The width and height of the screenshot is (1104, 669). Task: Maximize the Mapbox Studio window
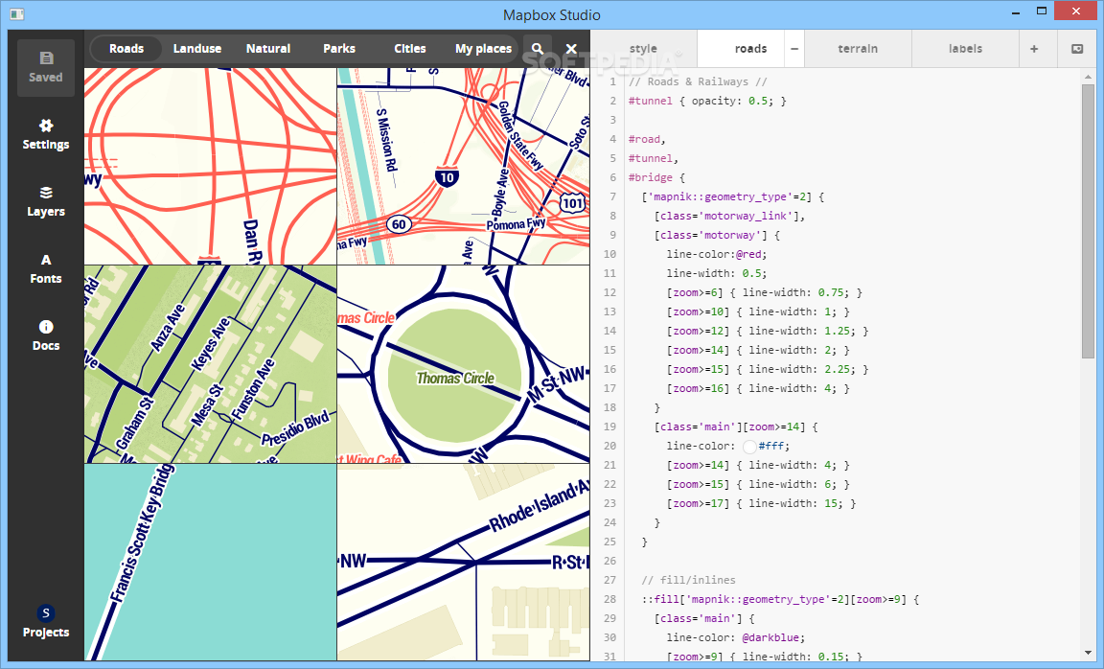(x=1042, y=12)
